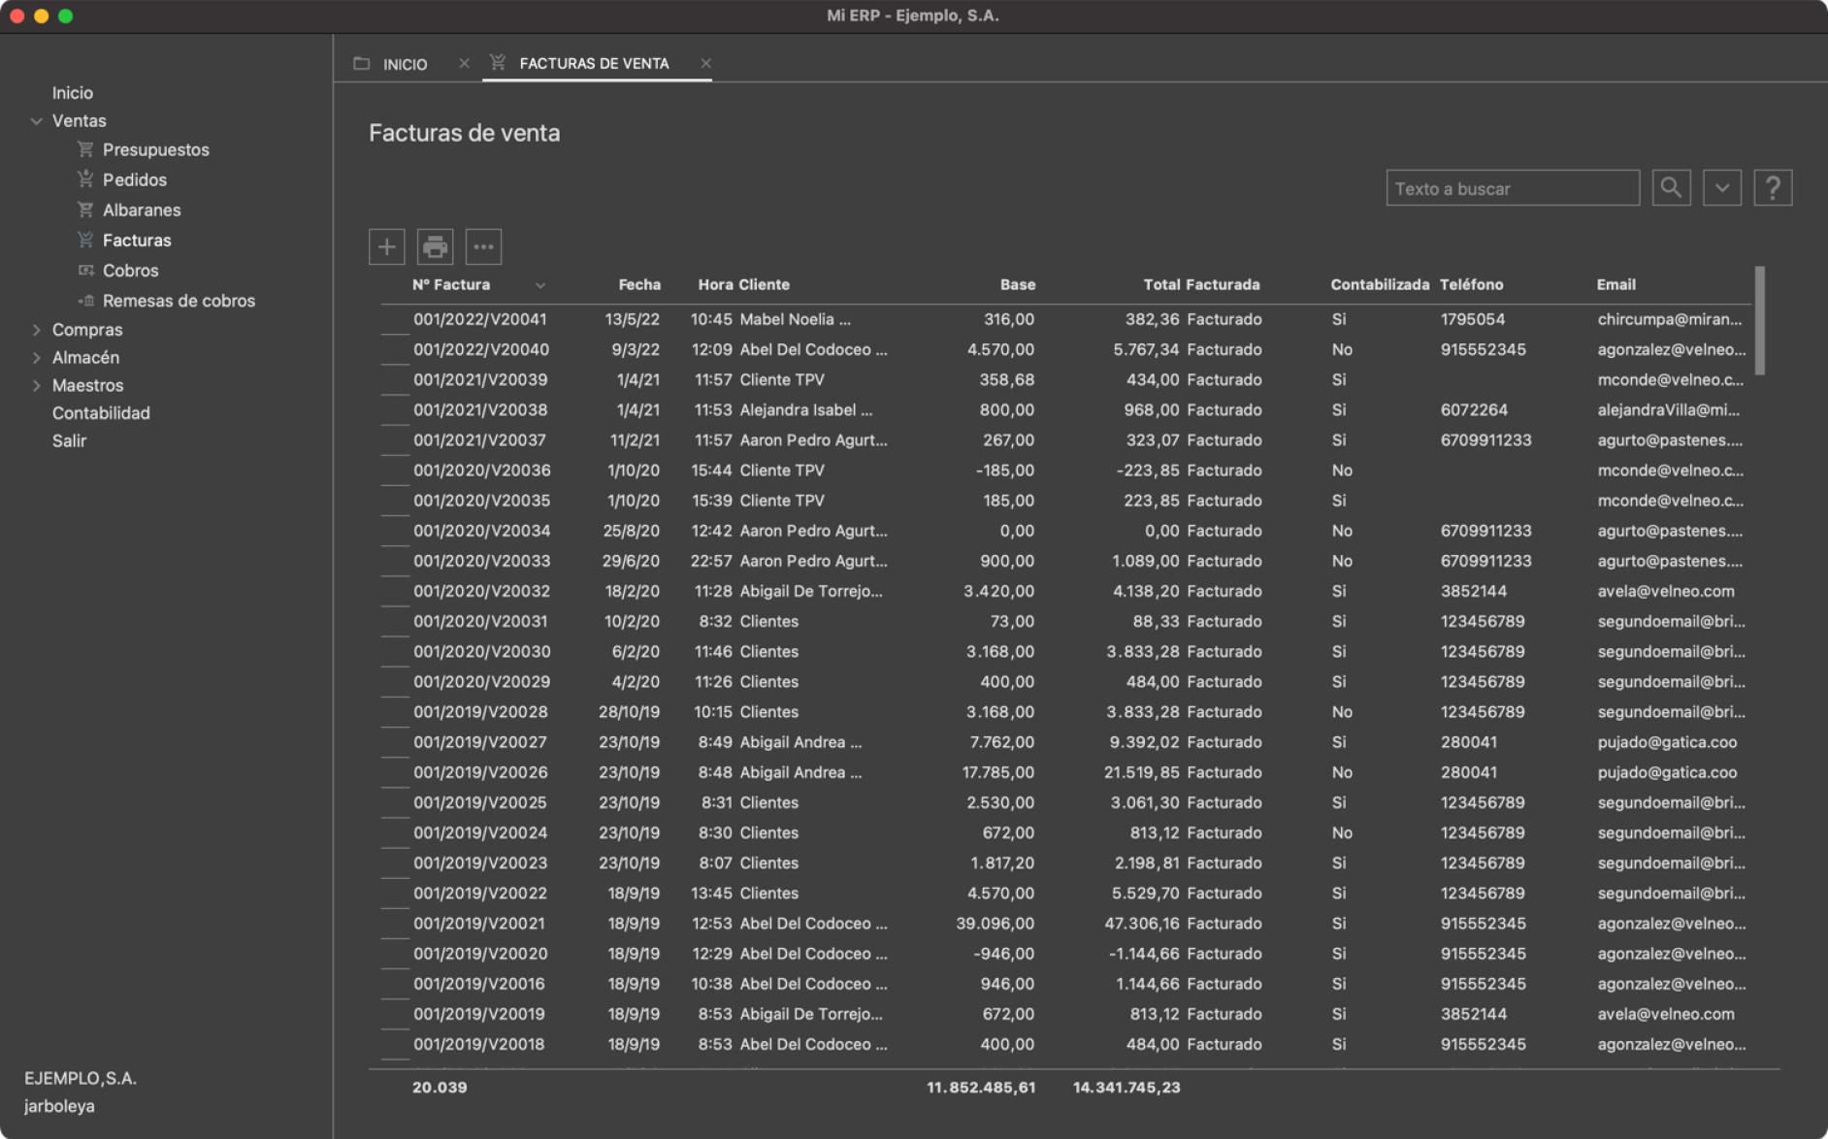Click the Cobros icon in sidebar
This screenshot has width=1828, height=1139.
85,270
